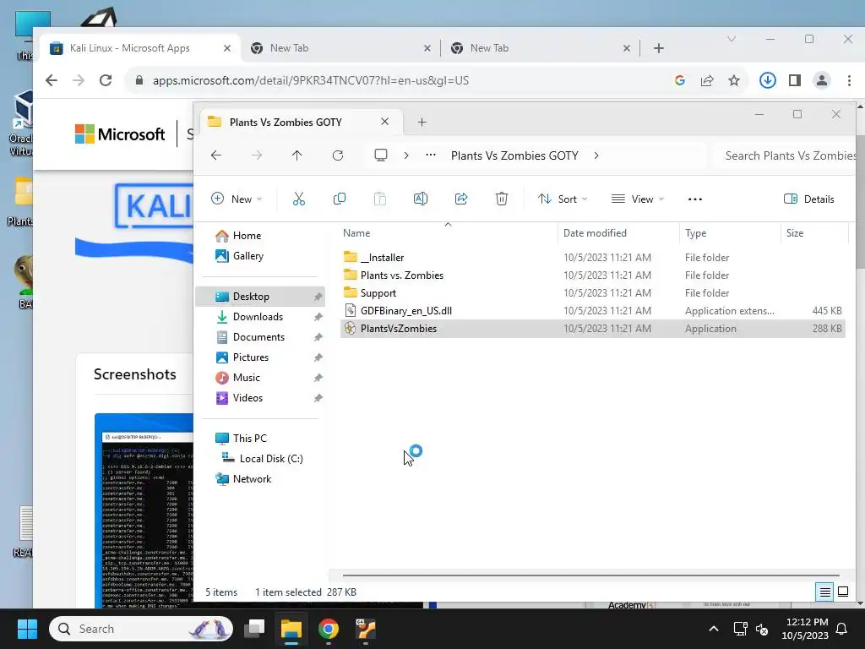The image size is (865, 649).
Task: Click the taskbar Search box
Action: (x=141, y=629)
